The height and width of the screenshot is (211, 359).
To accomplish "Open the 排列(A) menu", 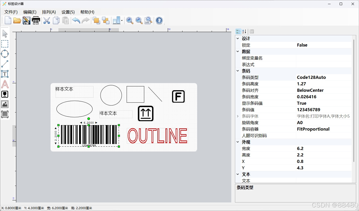I will tap(49, 12).
